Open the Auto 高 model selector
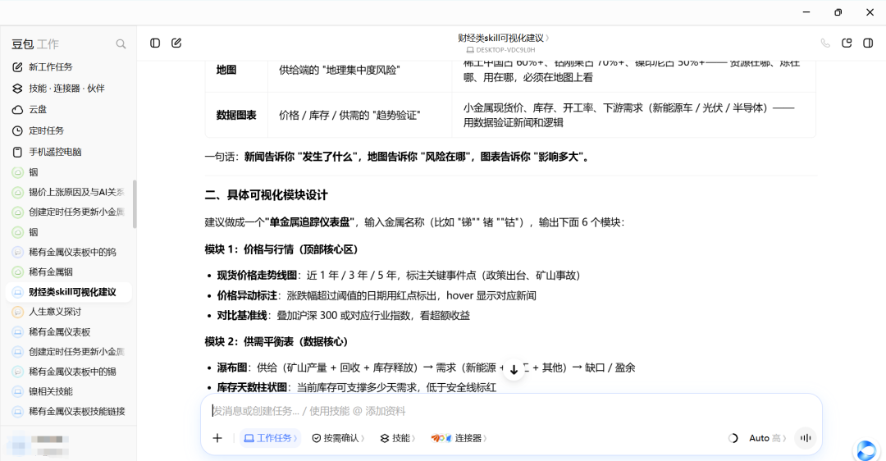 click(767, 438)
